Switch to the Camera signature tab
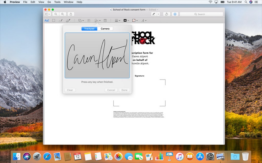 pos(105,29)
